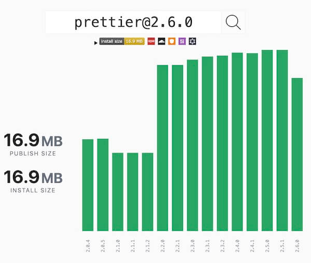Viewport: 311px width, 263px height.
Task: Select the 2.0.4 version bar
Action: [x=88, y=185]
